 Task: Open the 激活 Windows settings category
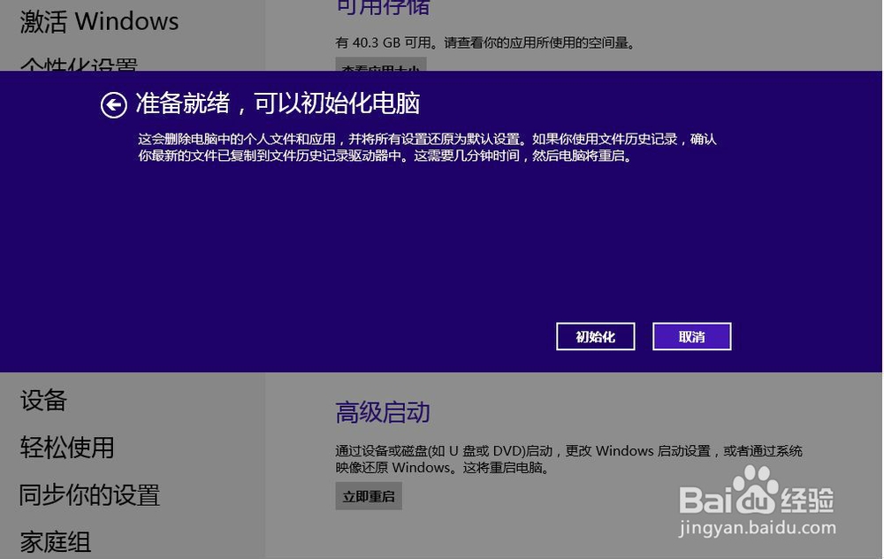click(99, 21)
